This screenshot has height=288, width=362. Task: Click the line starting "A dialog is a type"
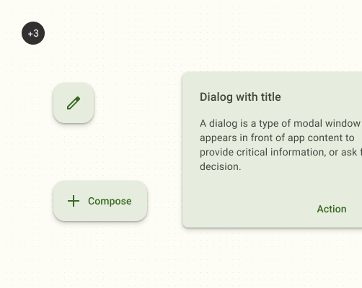click(280, 123)
